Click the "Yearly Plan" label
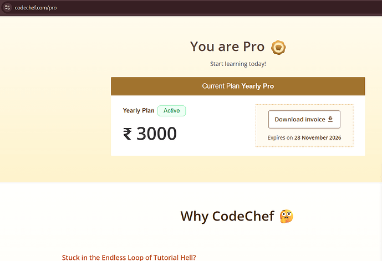Image resolution: width=382 pixels, height=261 pixels. click(139, 110)
